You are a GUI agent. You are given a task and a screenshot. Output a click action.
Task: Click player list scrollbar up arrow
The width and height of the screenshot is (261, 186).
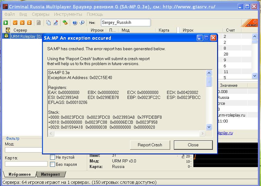[x=255, y=36]
